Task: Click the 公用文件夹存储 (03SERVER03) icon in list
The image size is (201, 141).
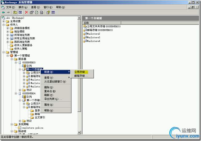Action: pyautogui.click(x=85, y=26)
